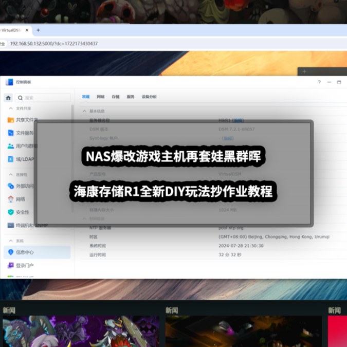
Task: Click the NTP server value pool.ntp.org
Action: pos(231,228)
